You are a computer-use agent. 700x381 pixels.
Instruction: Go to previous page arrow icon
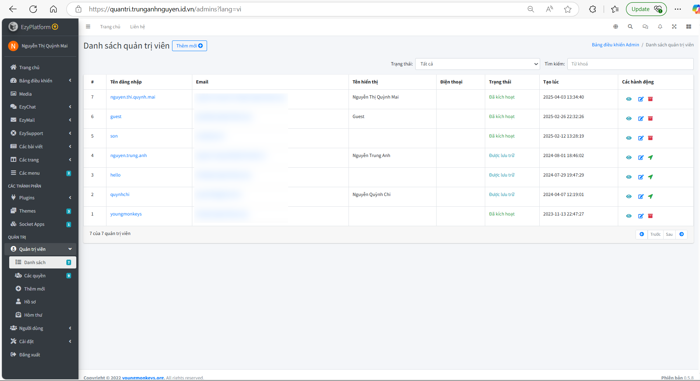[642, 234]
